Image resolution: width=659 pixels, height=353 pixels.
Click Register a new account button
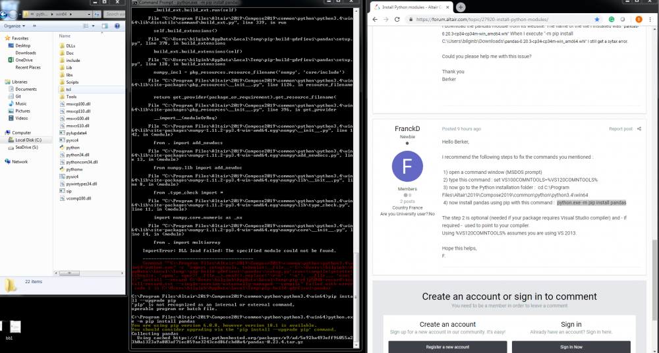447,347
